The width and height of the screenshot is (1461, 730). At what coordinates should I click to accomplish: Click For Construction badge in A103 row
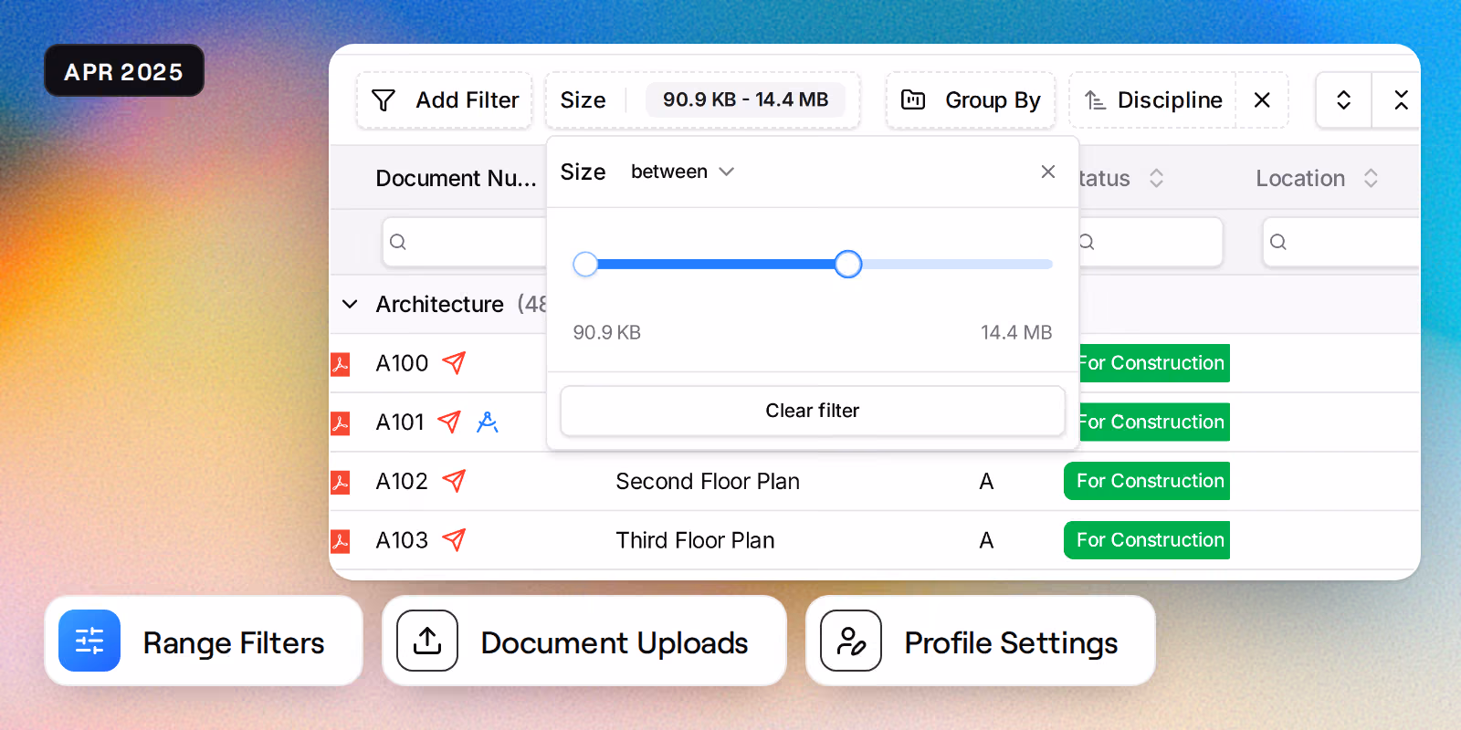tap(1147, 540)
